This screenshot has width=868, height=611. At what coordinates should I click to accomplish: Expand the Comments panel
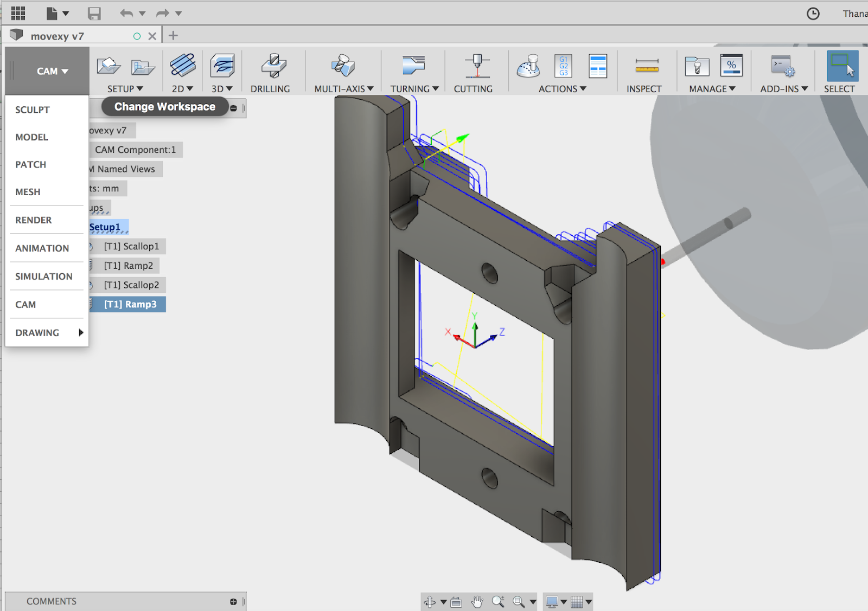tap(232, 601)
